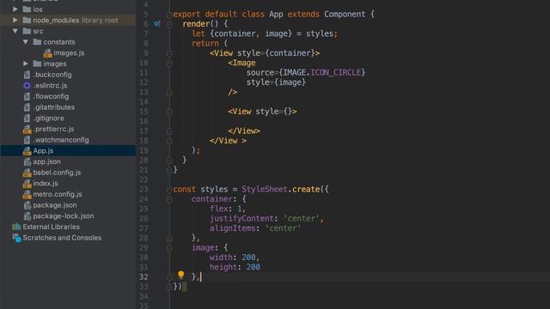Click the package.json file icon
The height and width of the screenshot is (309, 550).
[x=27, y=205]
